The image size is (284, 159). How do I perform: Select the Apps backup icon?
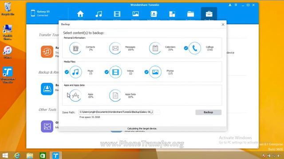tap(75, 95)
